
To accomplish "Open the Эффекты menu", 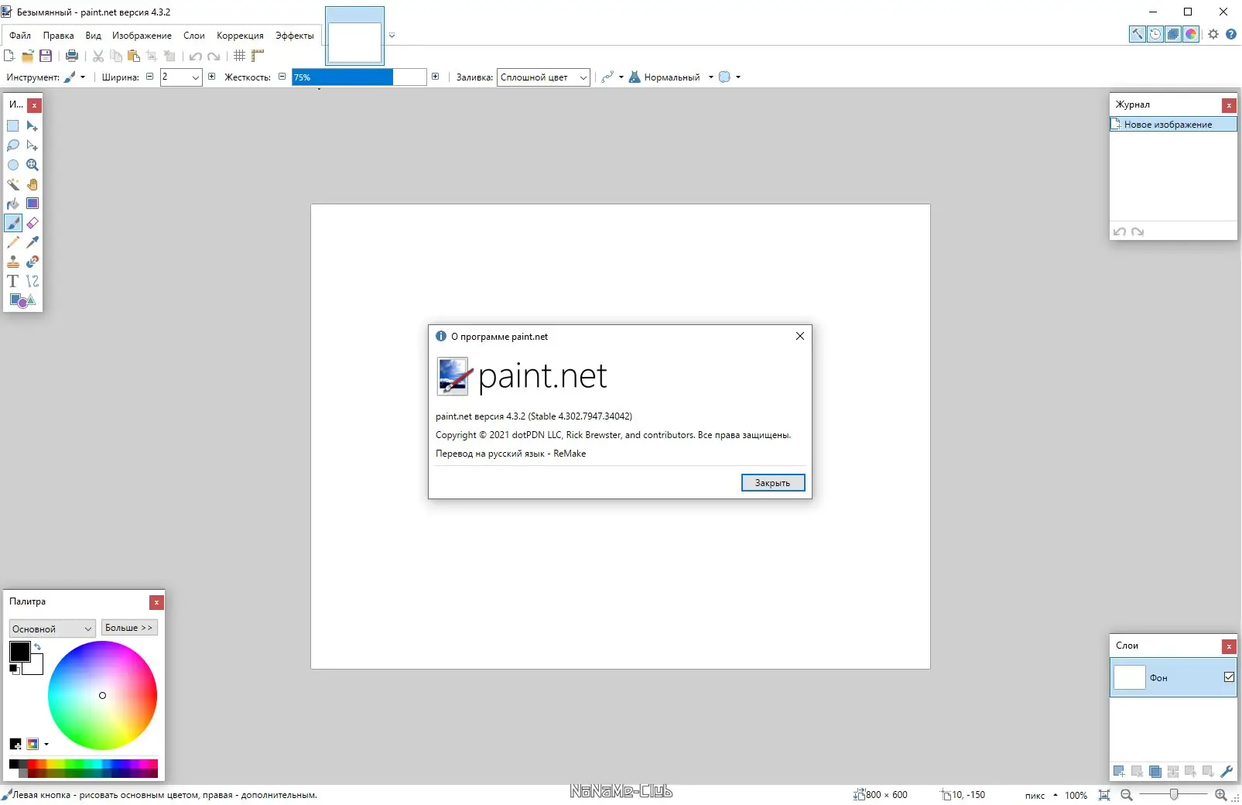I will click(x=295, y=36).
